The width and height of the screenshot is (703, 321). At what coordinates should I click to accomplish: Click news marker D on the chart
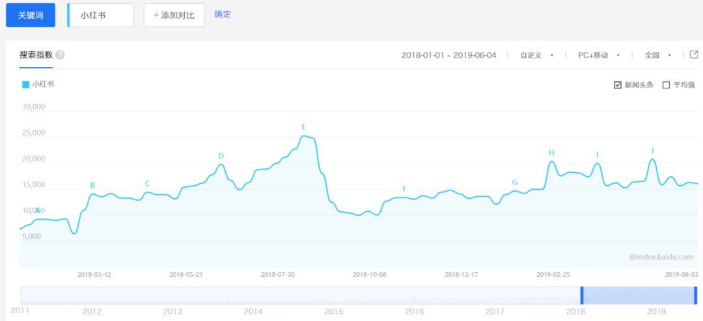pyautogui.click(x=221, y=156)
